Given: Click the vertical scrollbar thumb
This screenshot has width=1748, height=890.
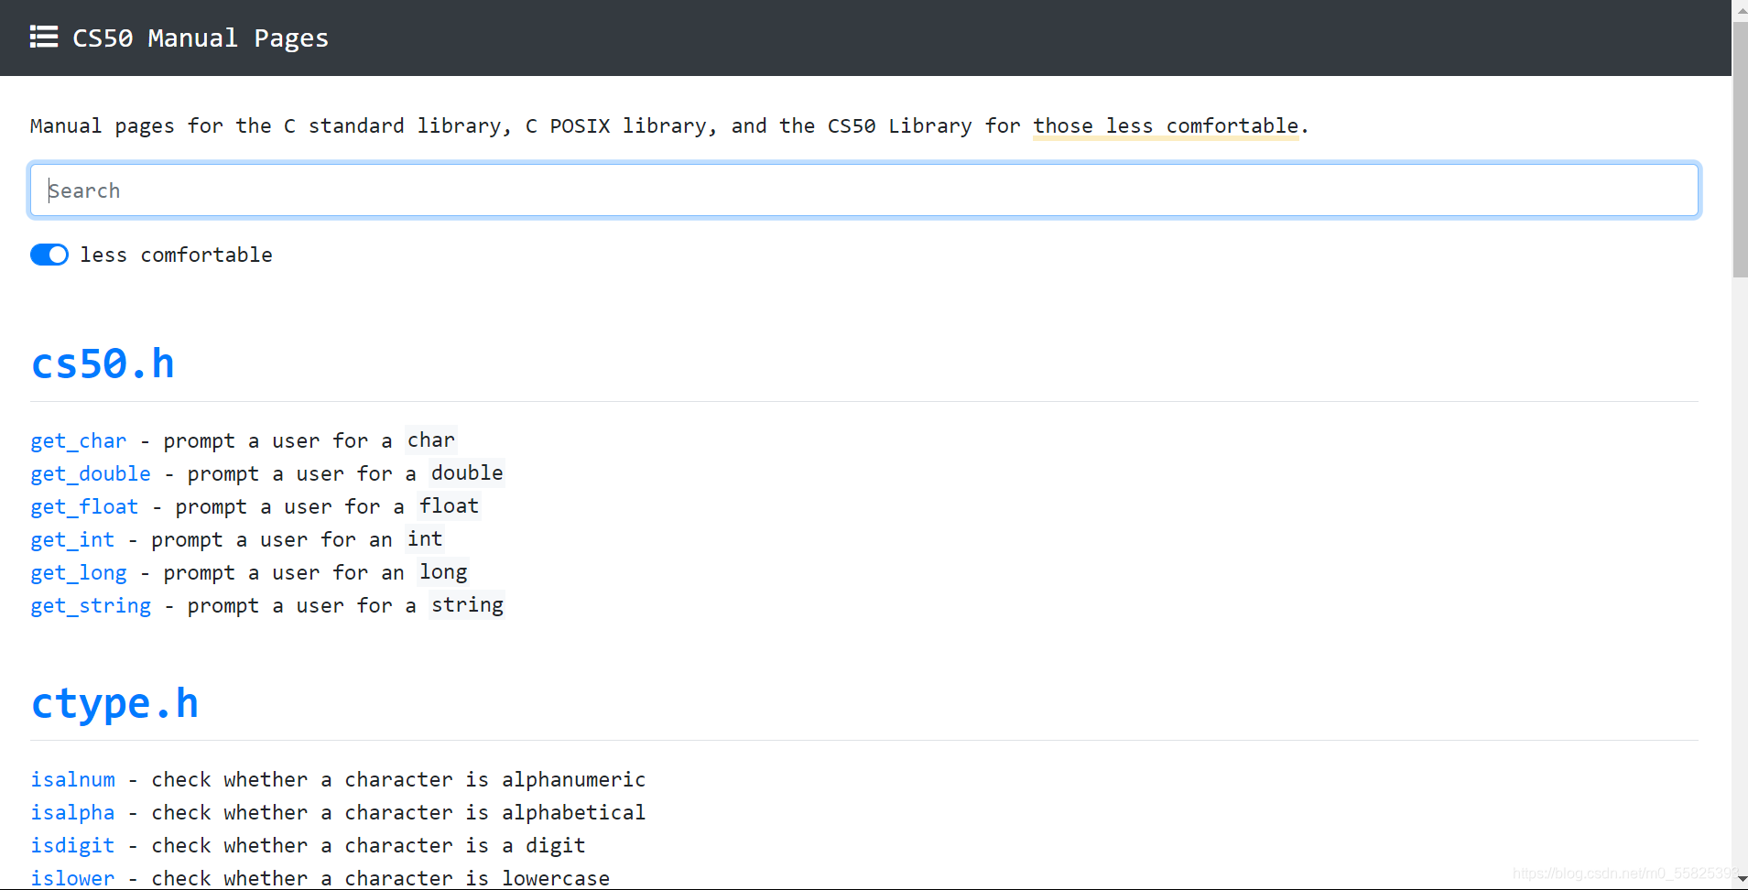Looking at the screenshot, I should pyautogui.click(x=1740, y=148).
